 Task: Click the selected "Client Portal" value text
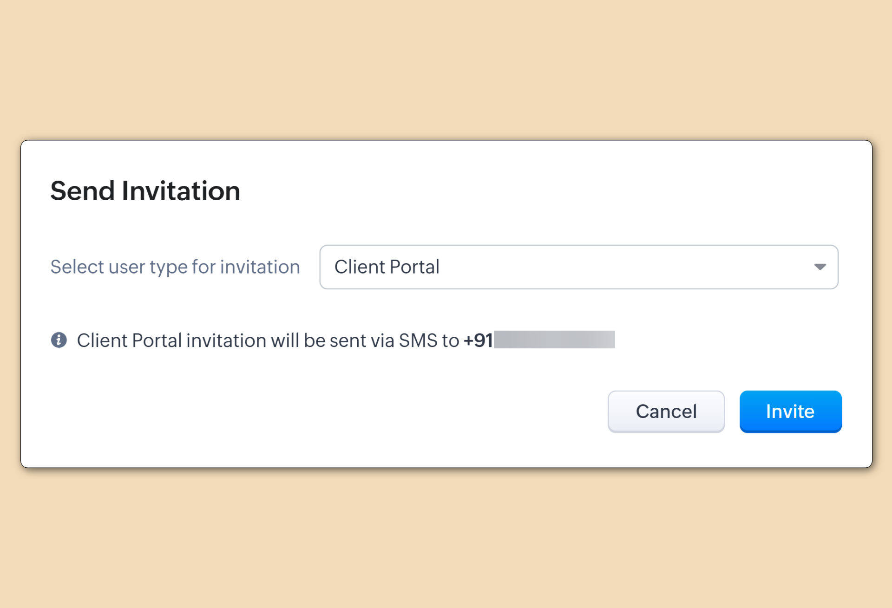click(387, 267)
